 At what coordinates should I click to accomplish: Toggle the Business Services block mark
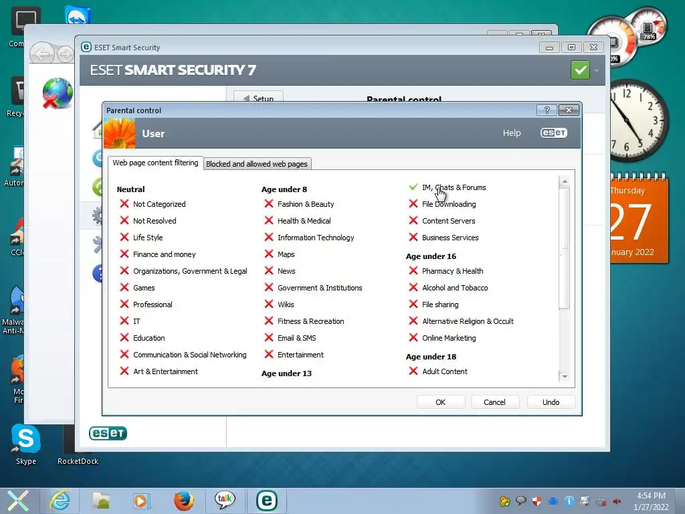(413, 238)
